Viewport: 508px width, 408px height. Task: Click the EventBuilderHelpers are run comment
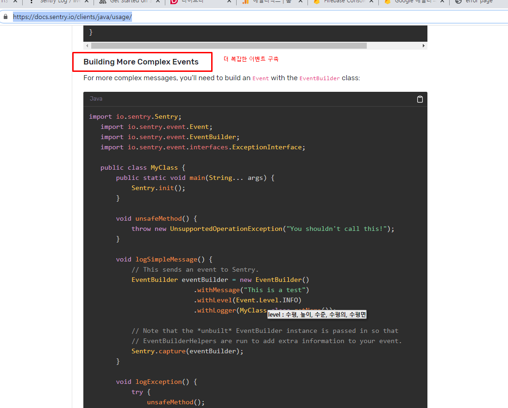267,341
